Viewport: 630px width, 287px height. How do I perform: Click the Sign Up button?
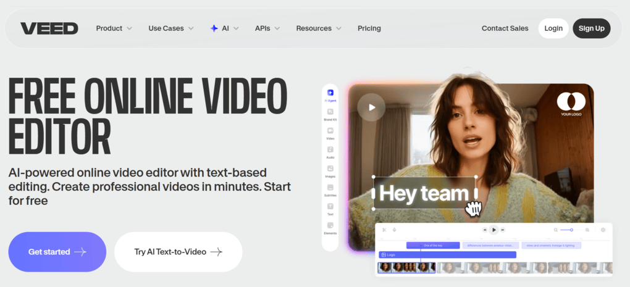click(x=592, y=28)
